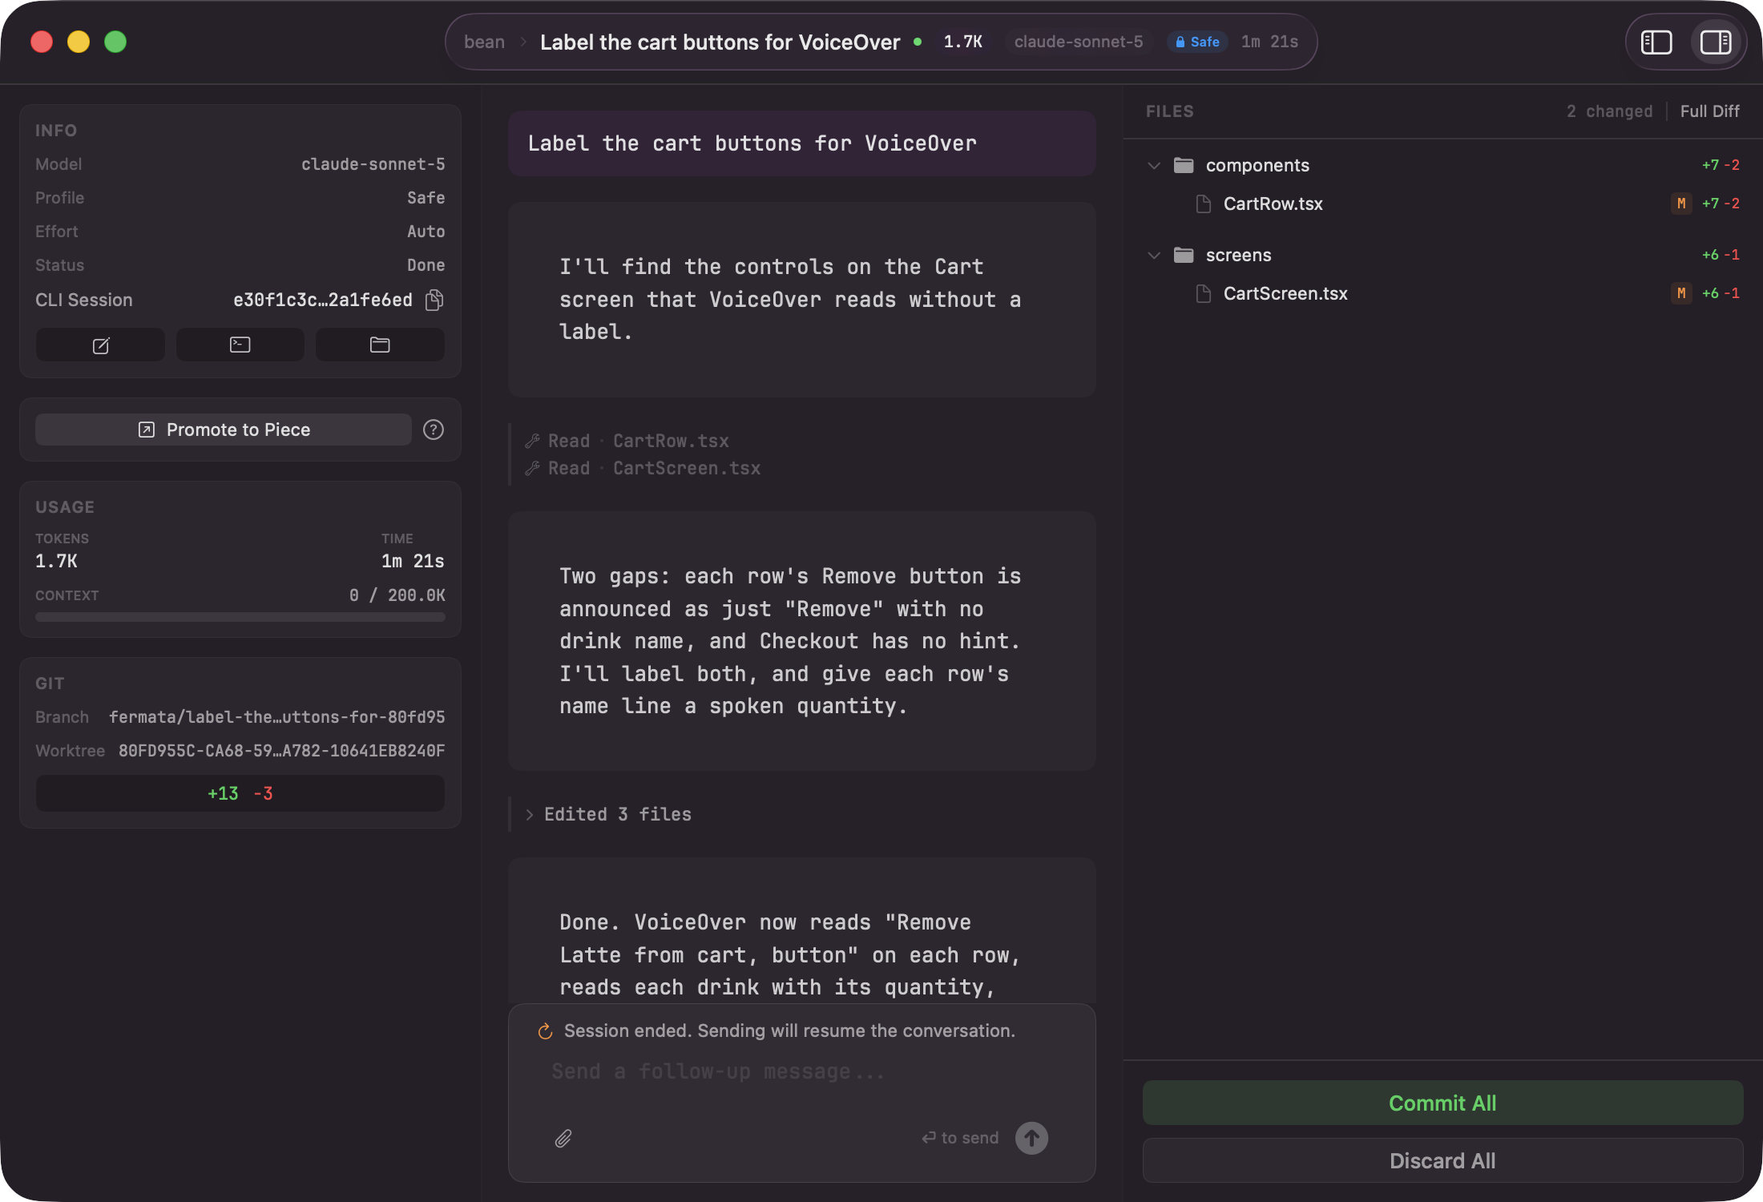The image size is (1763, 1202).
Task: Click the Safe profile badge in title bar
Action: coord(1197,42)
